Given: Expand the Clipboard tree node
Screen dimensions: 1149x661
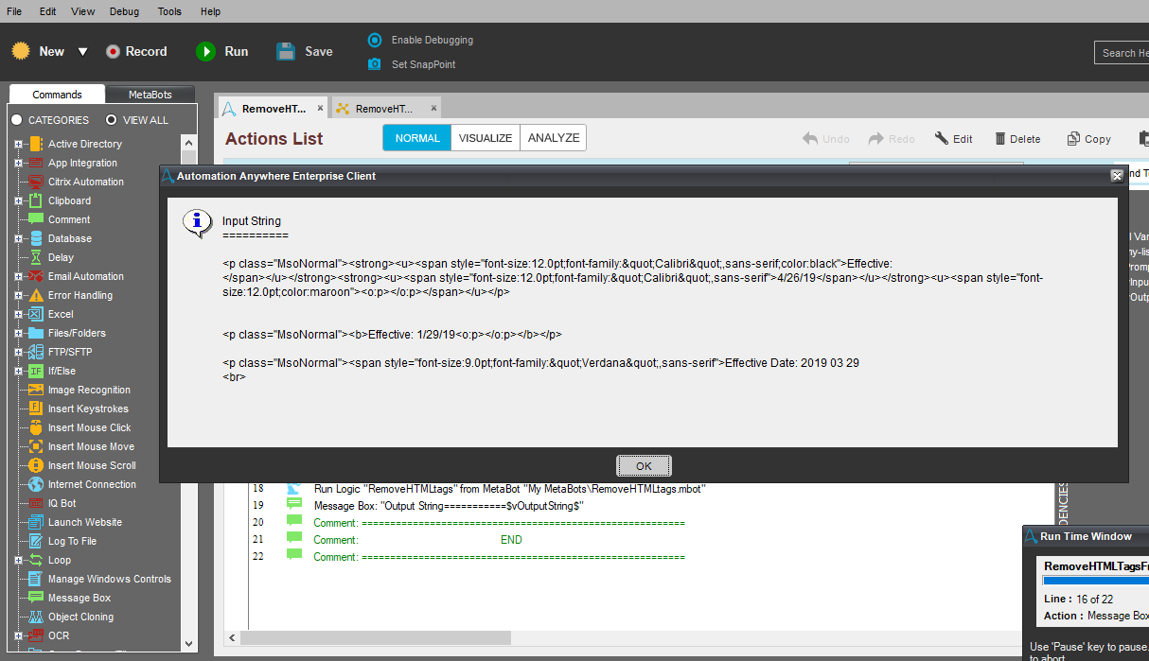Looking at the screenshot, I should [x=18, y=200].
